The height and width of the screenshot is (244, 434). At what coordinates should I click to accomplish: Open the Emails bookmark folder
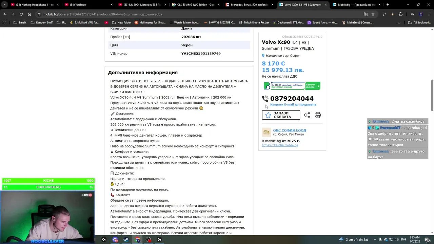(20, 23)
